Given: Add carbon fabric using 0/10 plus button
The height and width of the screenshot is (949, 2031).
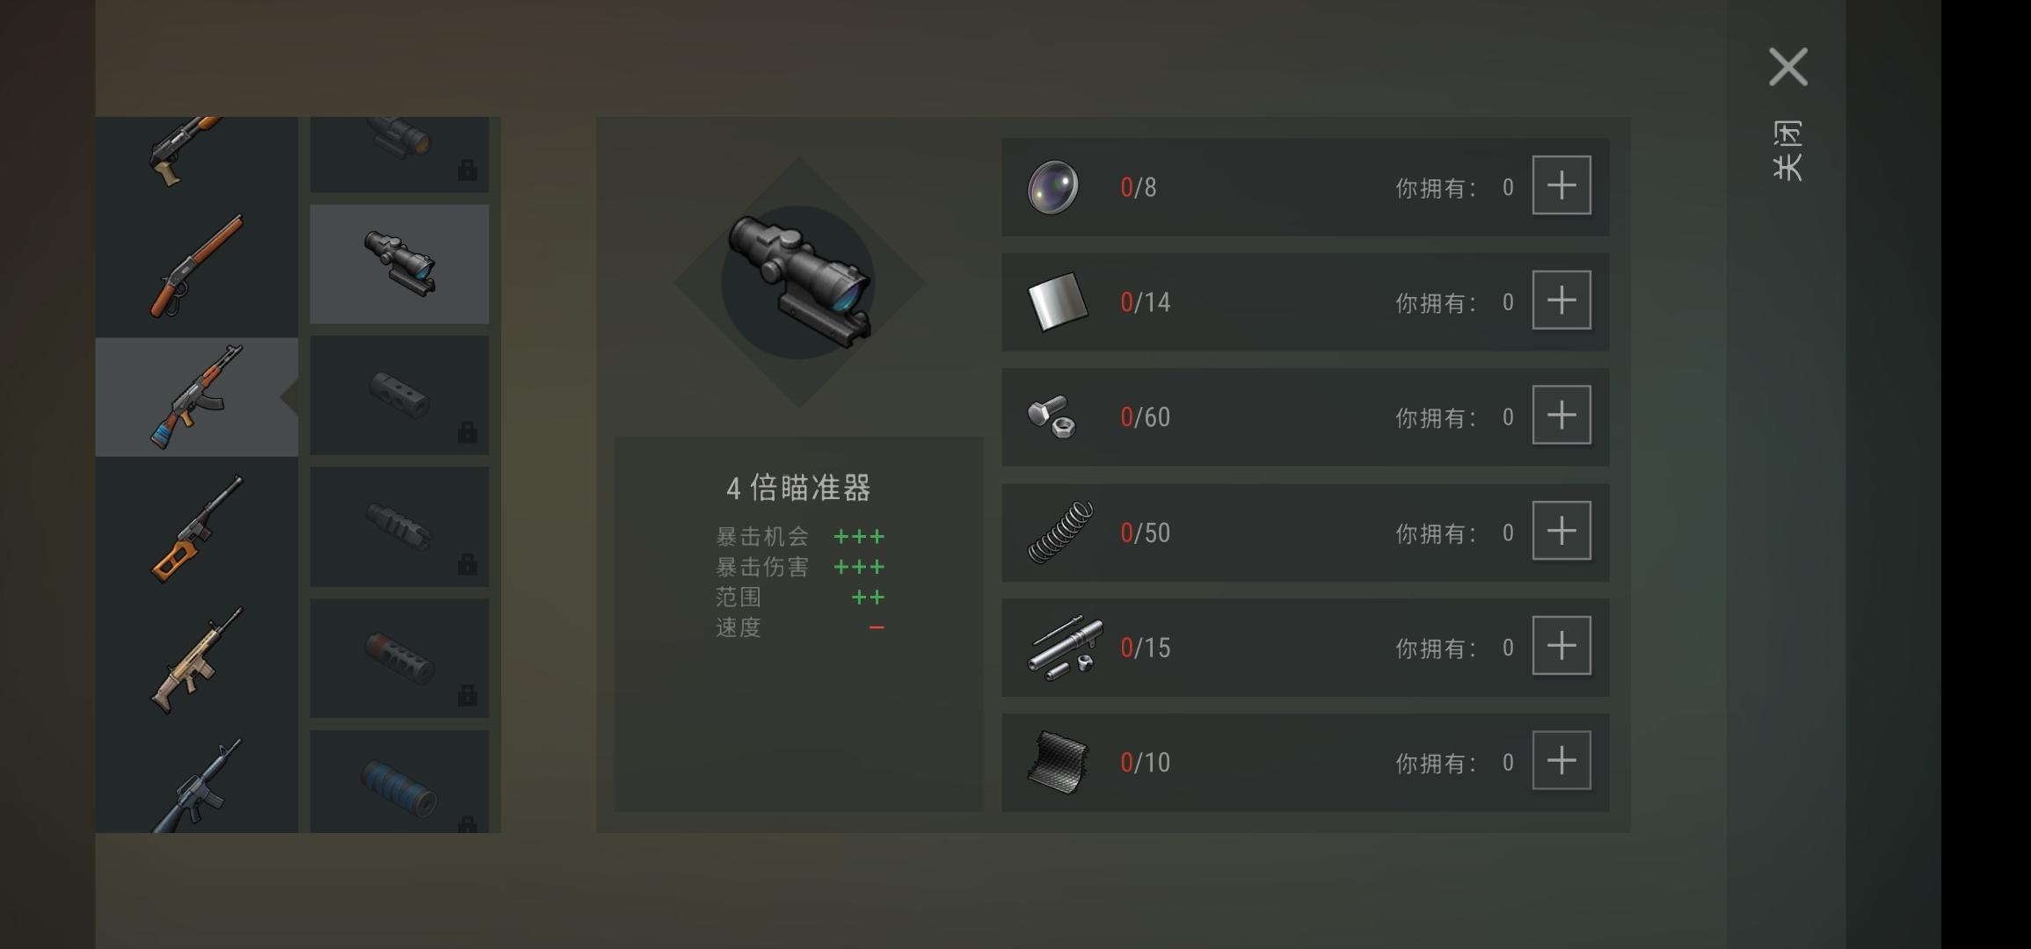Looking at the screenshot, I should click(x=1561, y=761).
